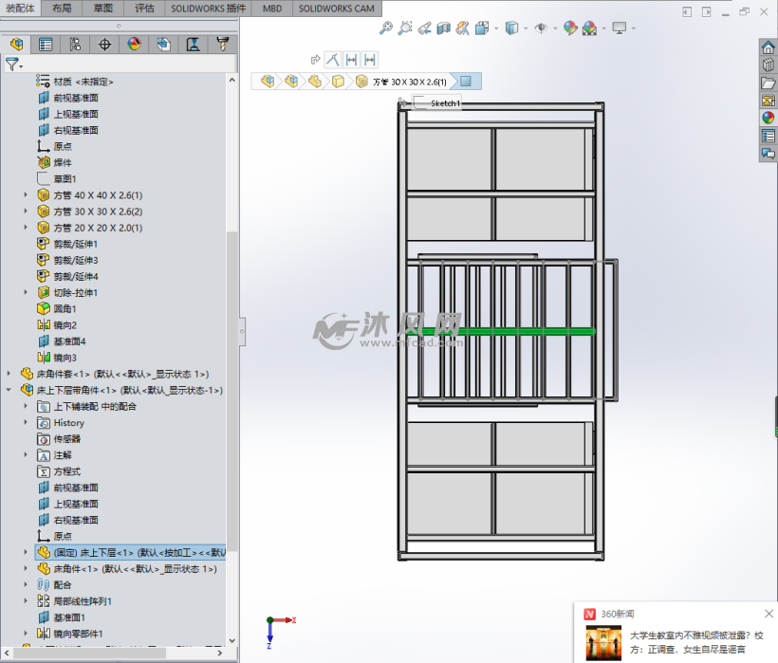Screen dimensions: 778x663
Task: Open the Apply Scene dropdown arrow
Action: click(x=603, y=28)
